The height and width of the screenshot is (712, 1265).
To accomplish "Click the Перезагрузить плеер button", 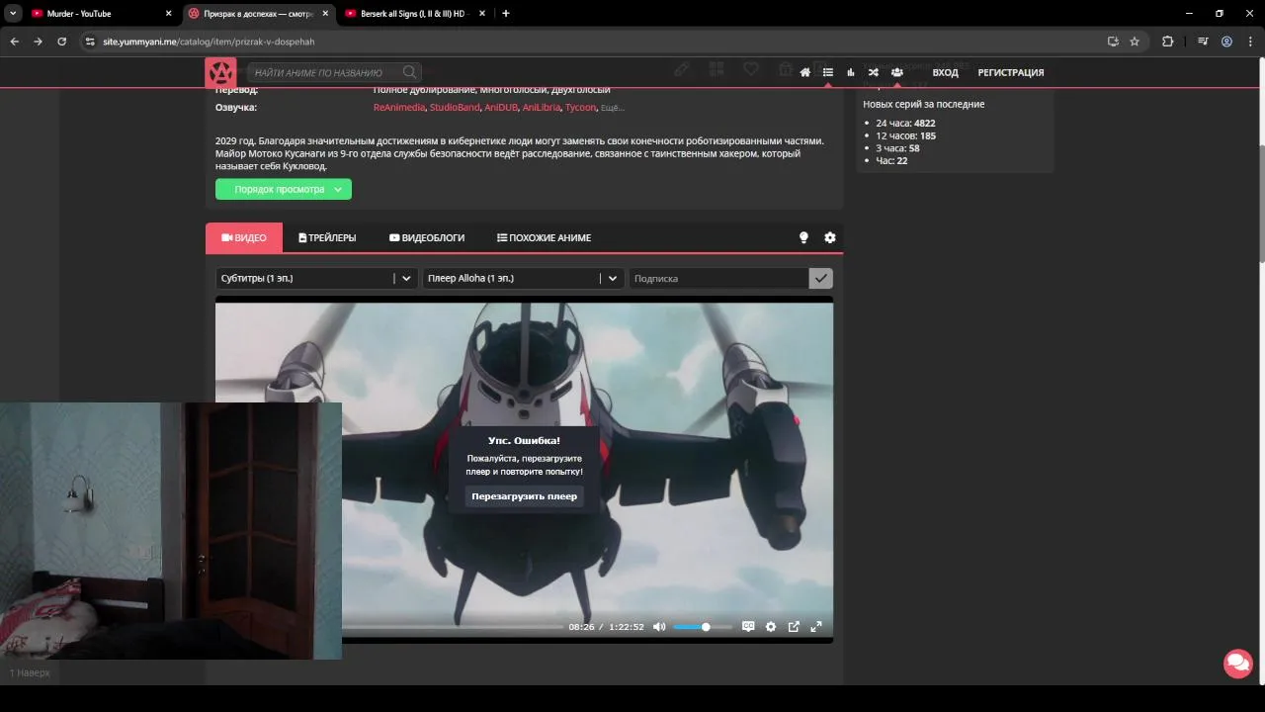I will (x=524, y=496).
